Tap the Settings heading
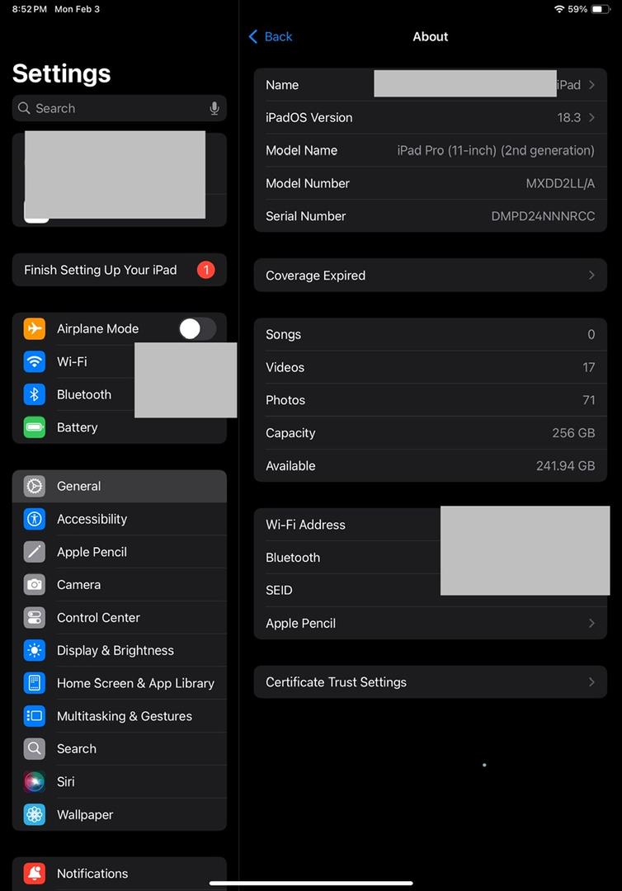This screenshot has height=891, width=622. click(61, 73)
